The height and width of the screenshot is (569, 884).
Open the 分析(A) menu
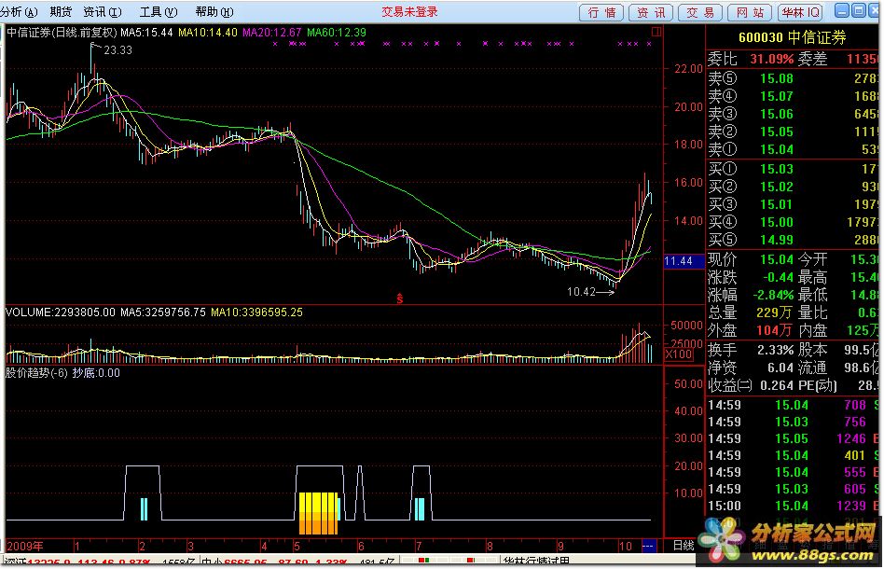(20, 12)
